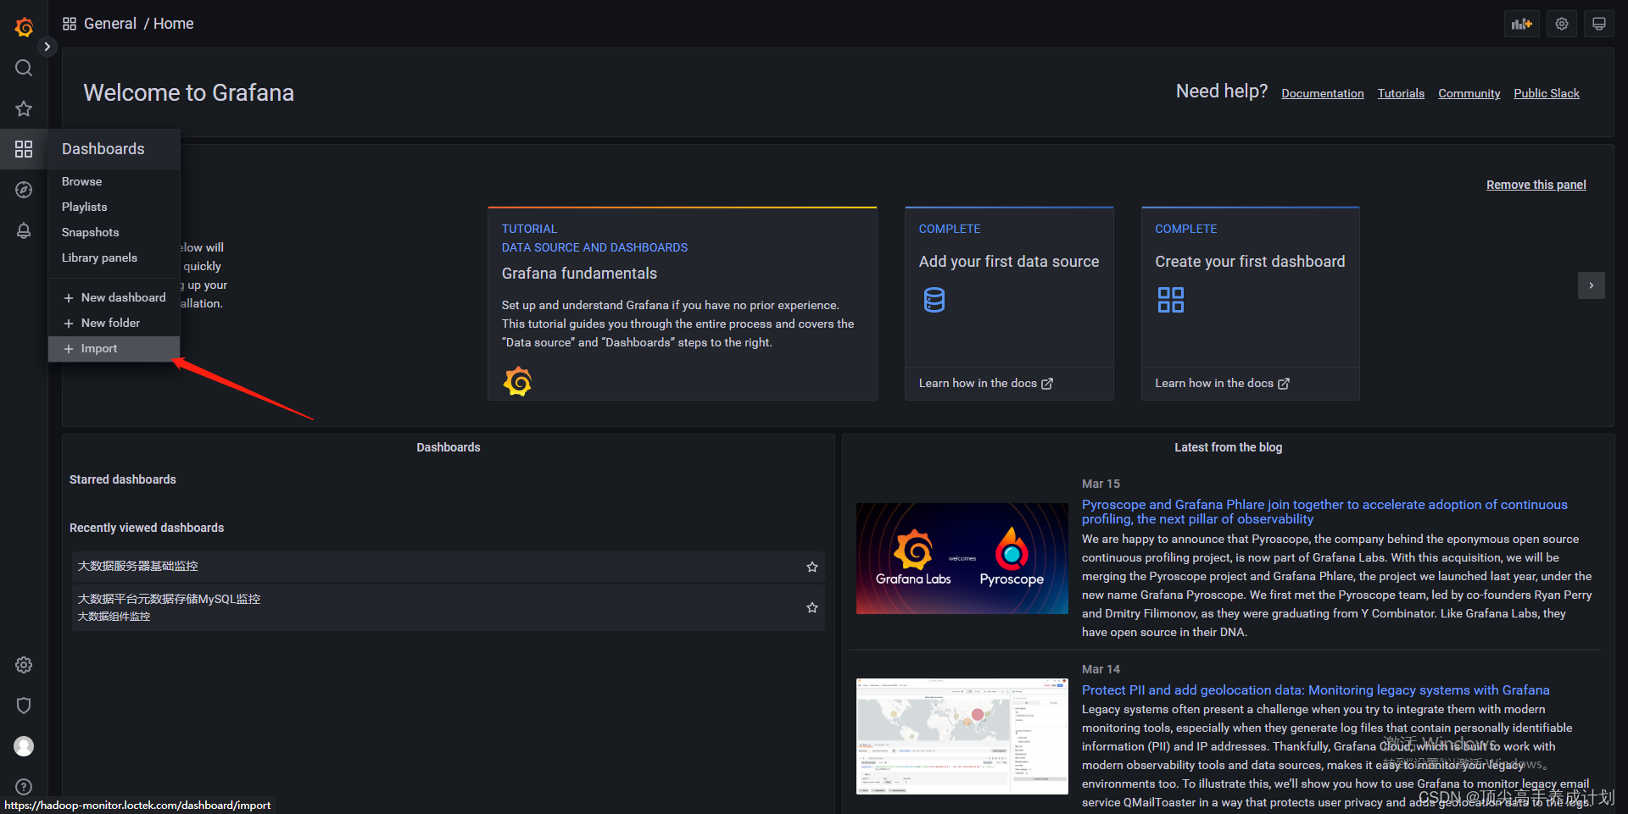This screenshot has height=814, width=1628.
Task: Select Snapshots in the Dashboards menu
Action: click(114, 232)
